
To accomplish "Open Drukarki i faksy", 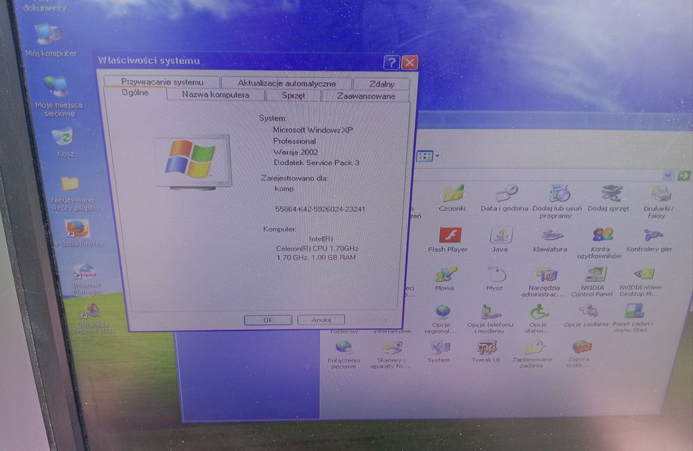I will coord(658,202).
